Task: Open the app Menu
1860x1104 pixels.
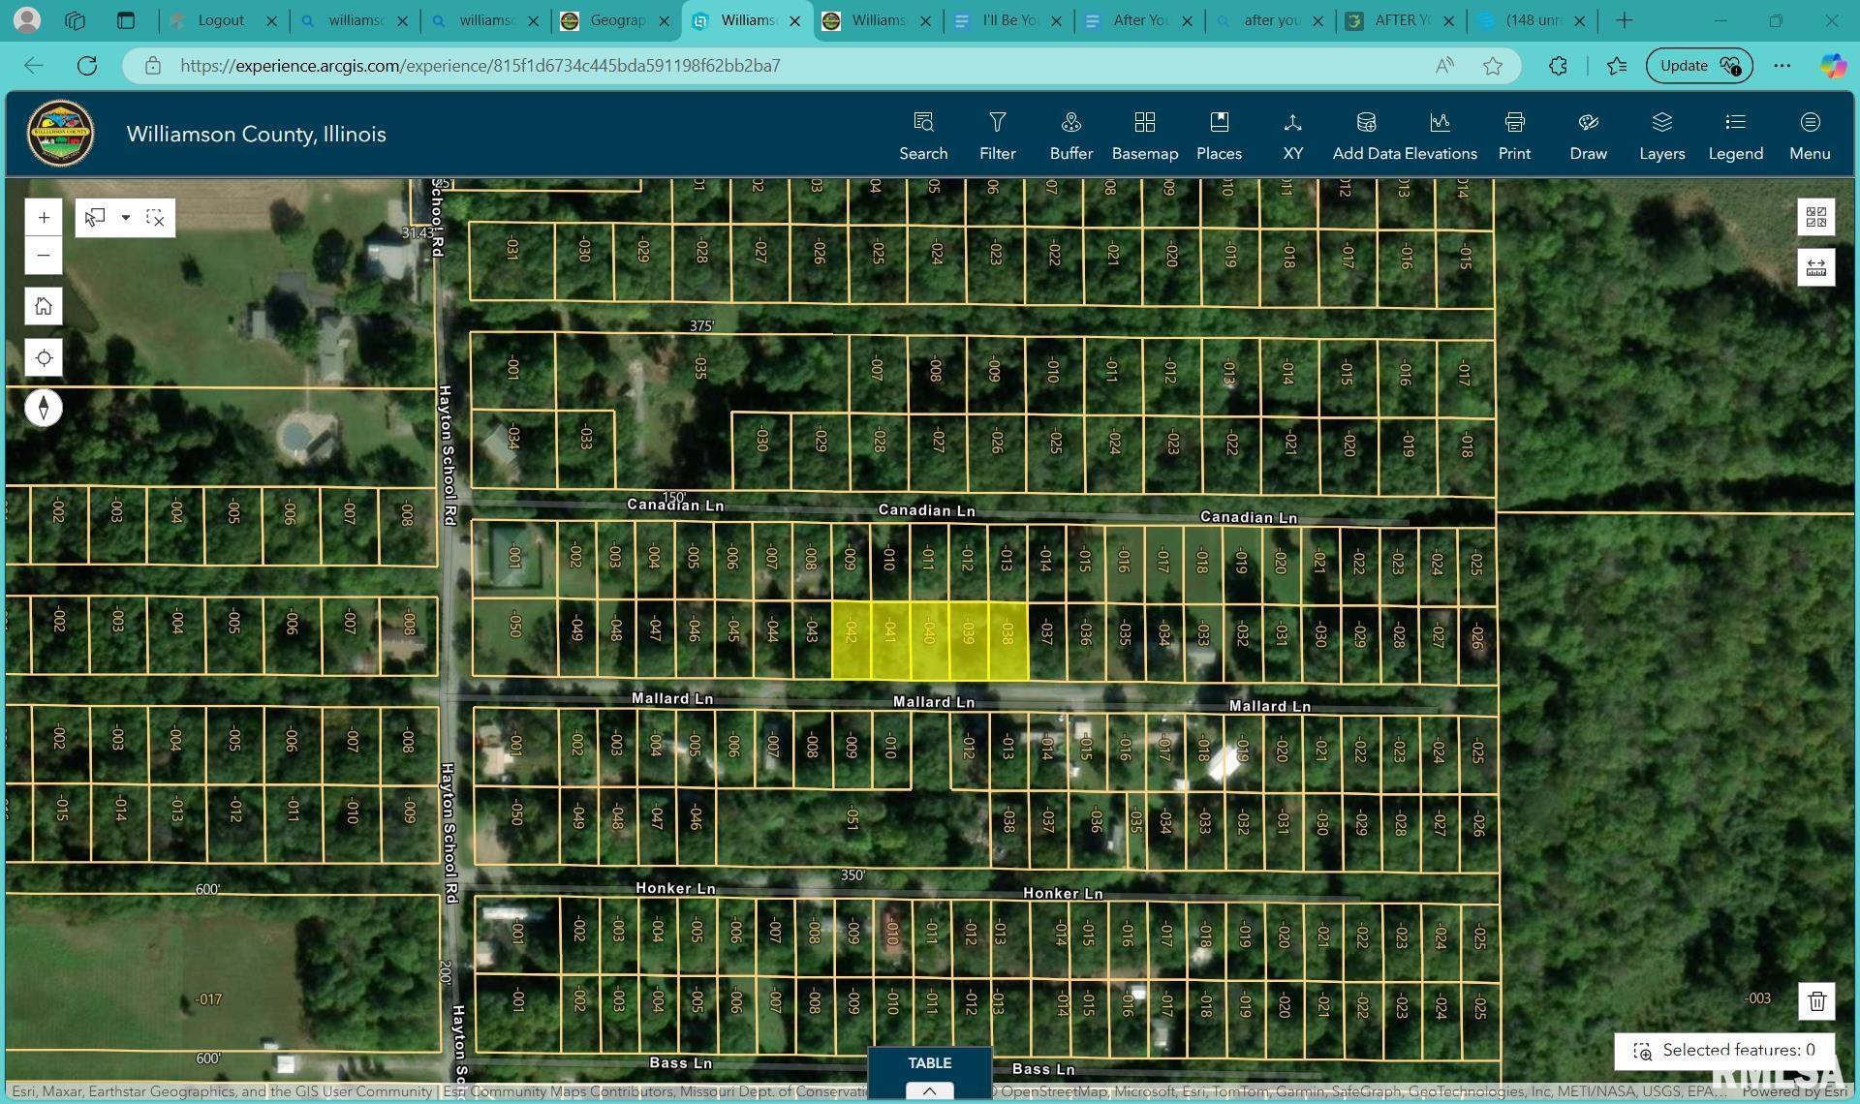Action: coord(1810,136)
